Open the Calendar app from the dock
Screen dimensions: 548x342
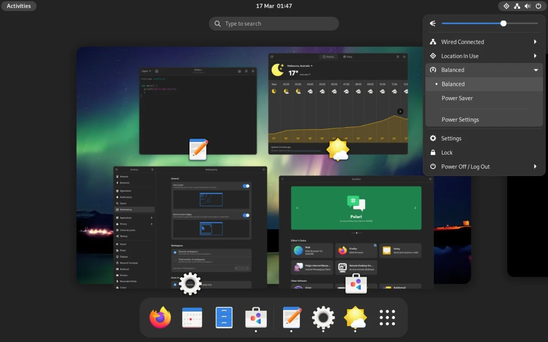(x=192, y=317)
